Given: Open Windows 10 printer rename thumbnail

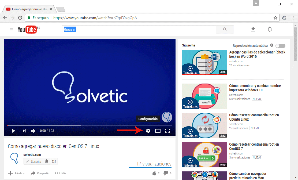Looking at the screenshot, I should click(x=205, y=96).
